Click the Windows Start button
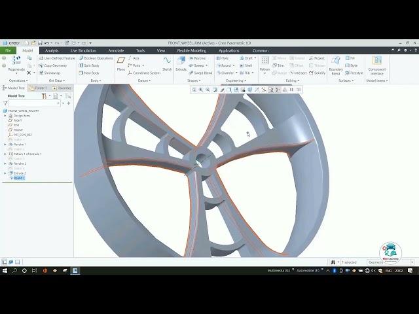The height and width of the screenshot is (314, 419). tap(5, 270)
